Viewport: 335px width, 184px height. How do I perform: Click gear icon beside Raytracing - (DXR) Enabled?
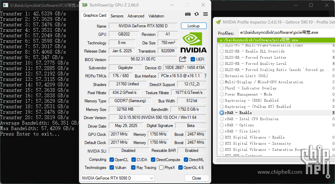tap(221, 100)
